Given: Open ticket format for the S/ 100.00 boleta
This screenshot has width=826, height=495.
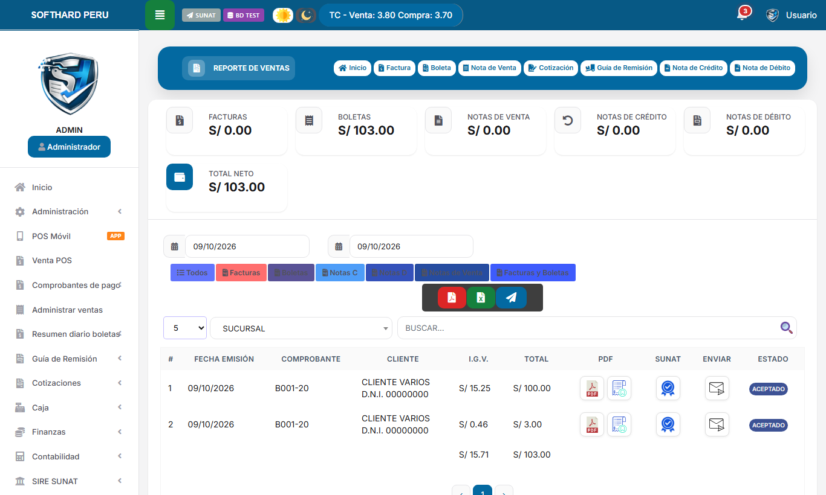Looking at the screenshot, I should [619, 388].
